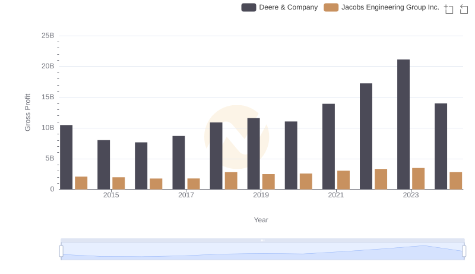Image resolution: width=475 pixels, height=274 pixels.
Task: Click the Deere bar for 2023
Action: point(404,124)
